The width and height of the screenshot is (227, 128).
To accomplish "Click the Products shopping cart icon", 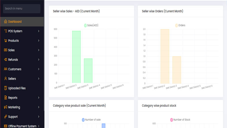I will (x=5, y=41).
